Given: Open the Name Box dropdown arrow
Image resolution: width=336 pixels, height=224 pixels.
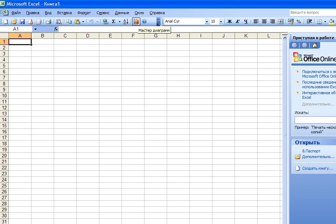Looking at the screenshot, I should pyautogui.click(x=35, y=29).
